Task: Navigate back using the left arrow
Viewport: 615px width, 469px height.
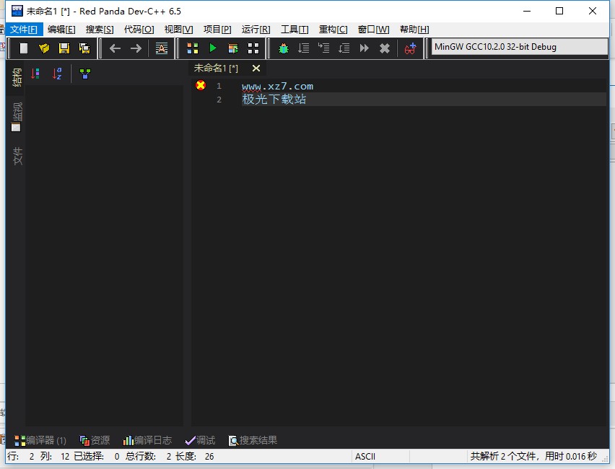Action: (114, 48)
